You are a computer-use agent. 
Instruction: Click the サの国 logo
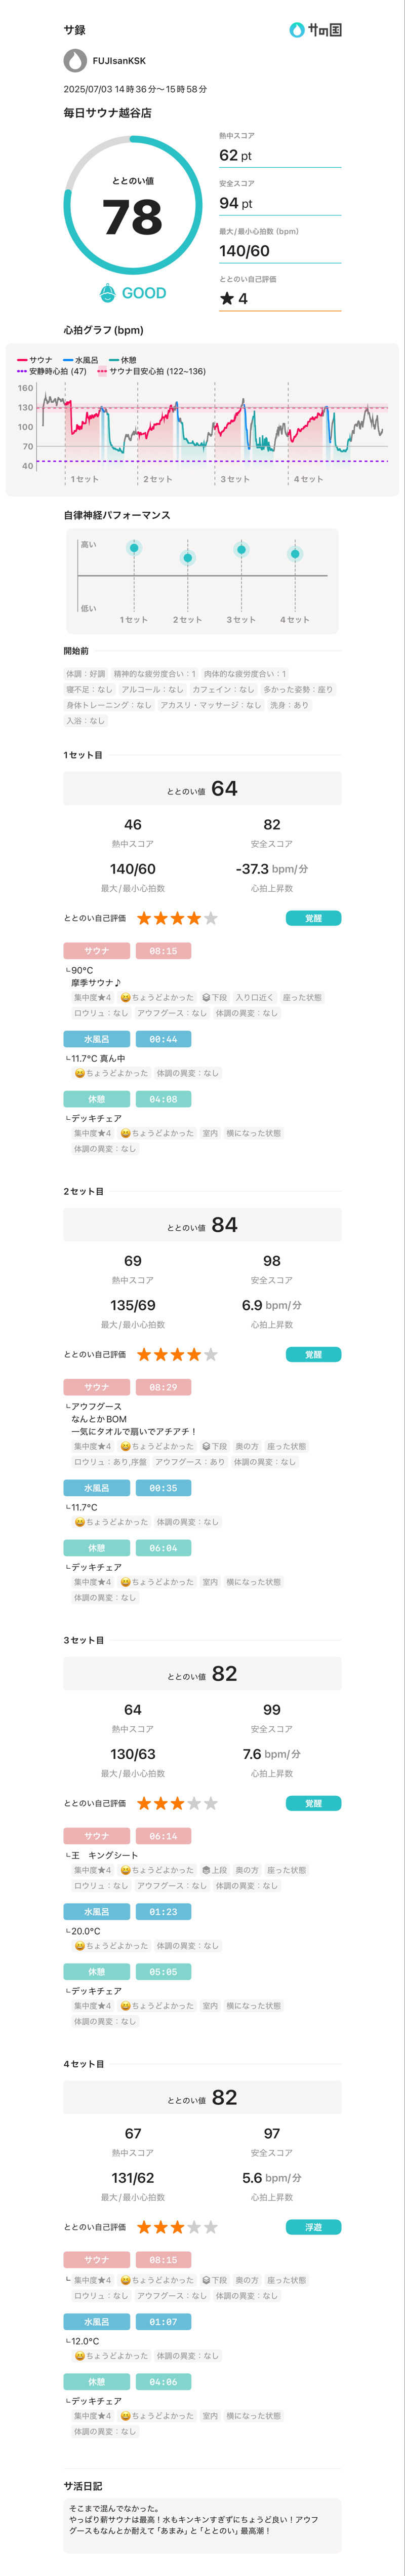click(315, 30)
